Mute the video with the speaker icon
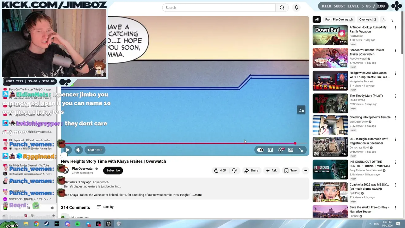 78,150
